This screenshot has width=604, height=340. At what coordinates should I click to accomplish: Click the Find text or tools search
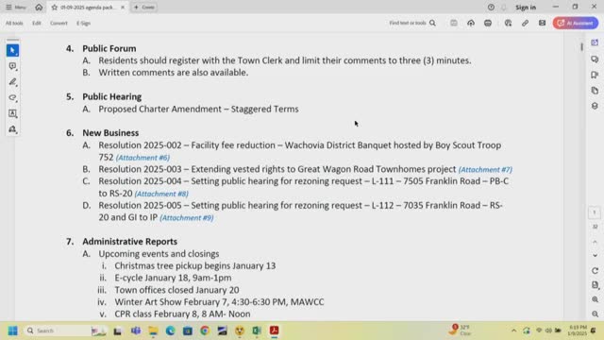(412, 23)
